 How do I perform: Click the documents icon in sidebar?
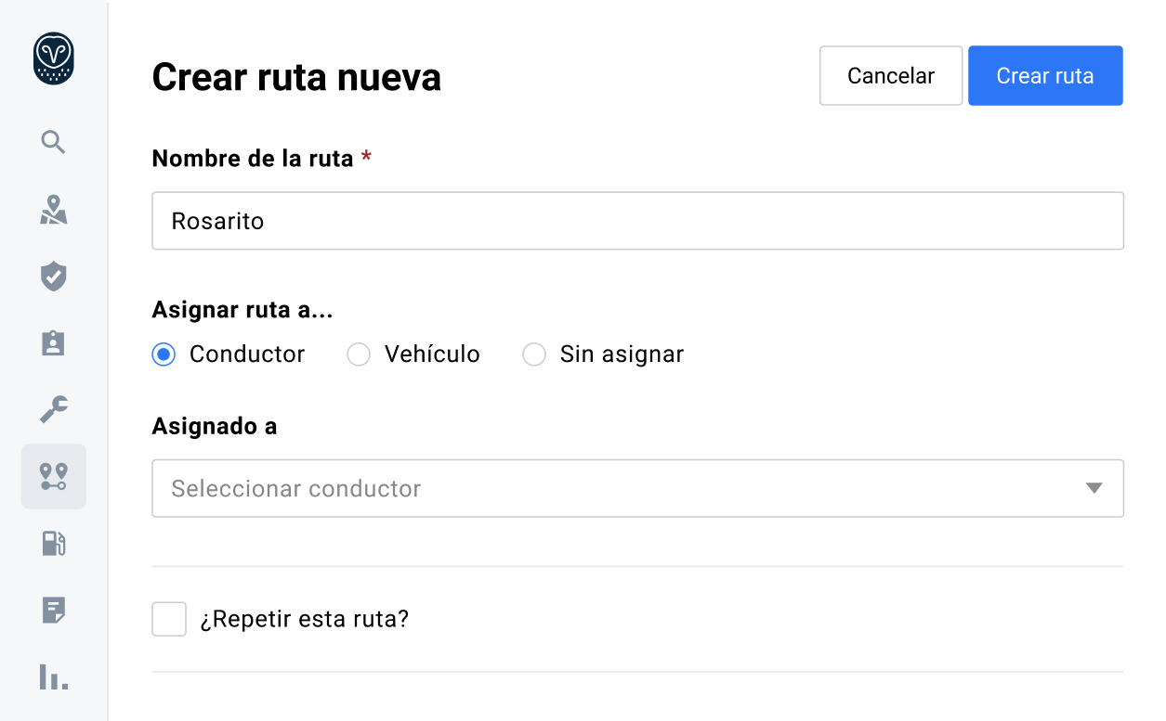pyautogui.click(x=53, y=610)
